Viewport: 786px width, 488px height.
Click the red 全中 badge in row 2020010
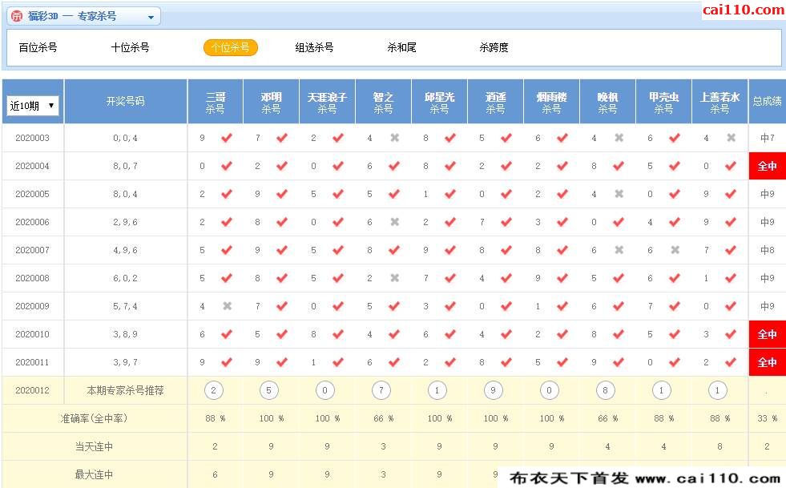(x=768, y=334)
